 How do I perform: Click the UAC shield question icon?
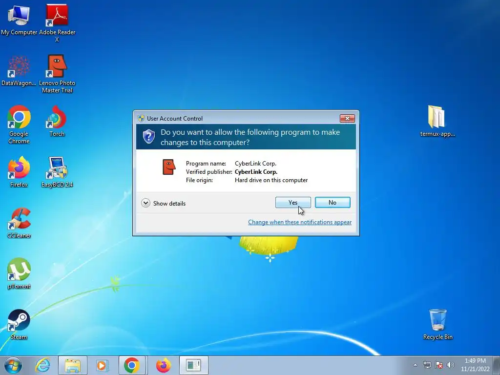tap(148, 137)
